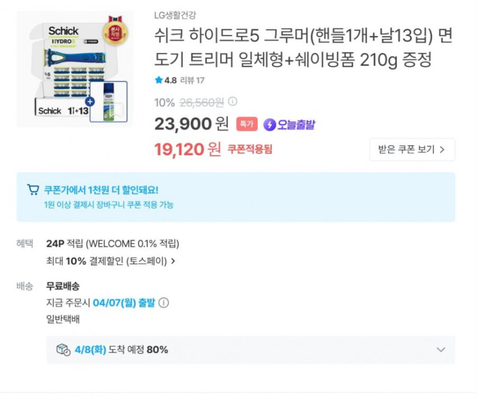Click the lightning 오늘출발 icon

point(270,124)
